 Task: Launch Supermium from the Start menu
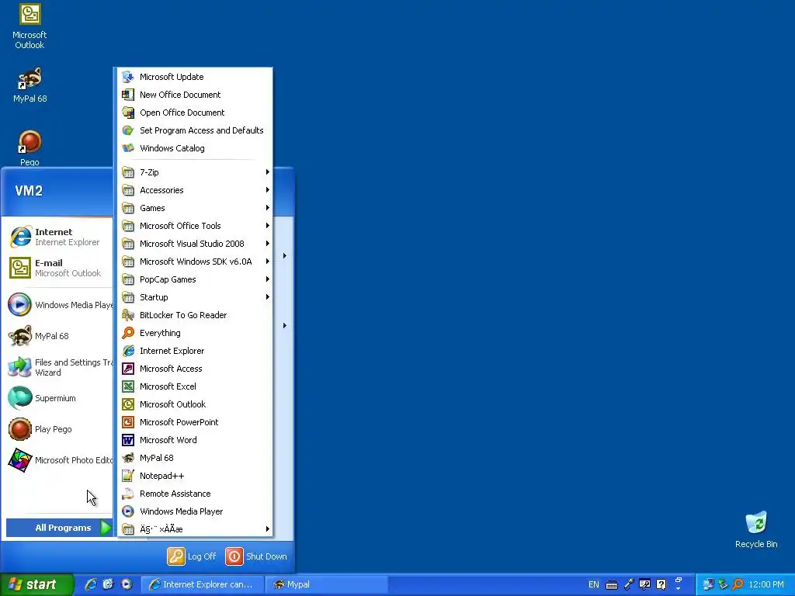pos(57,398)
